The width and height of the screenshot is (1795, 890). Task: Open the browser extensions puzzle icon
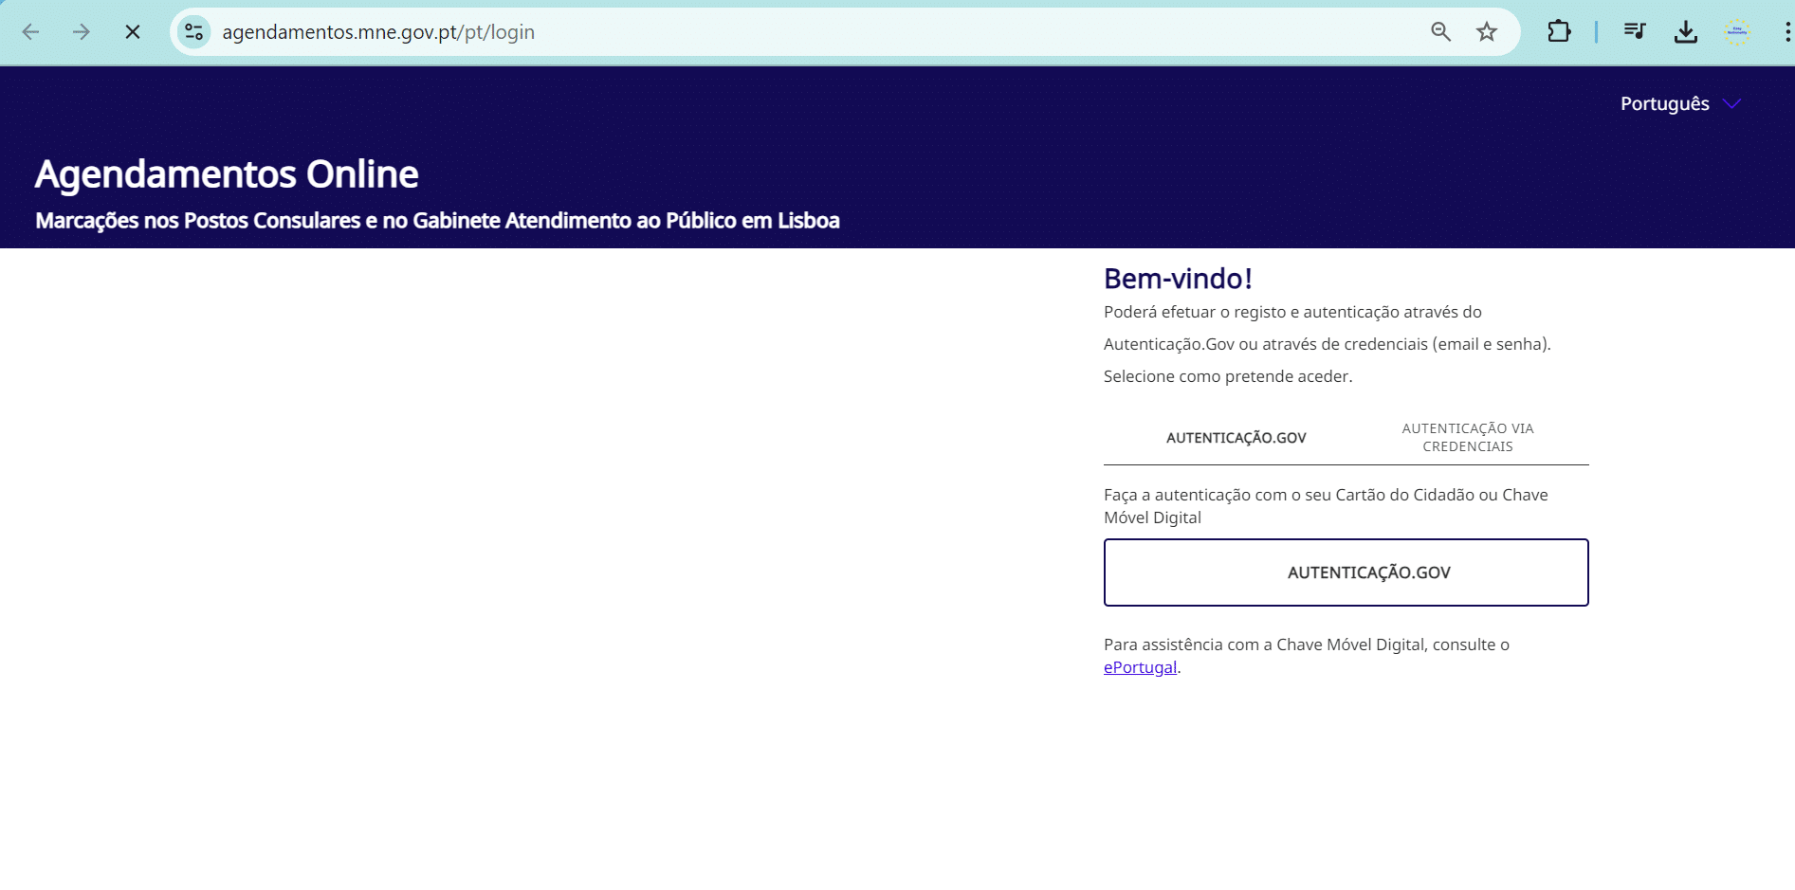click(1559, 32)
